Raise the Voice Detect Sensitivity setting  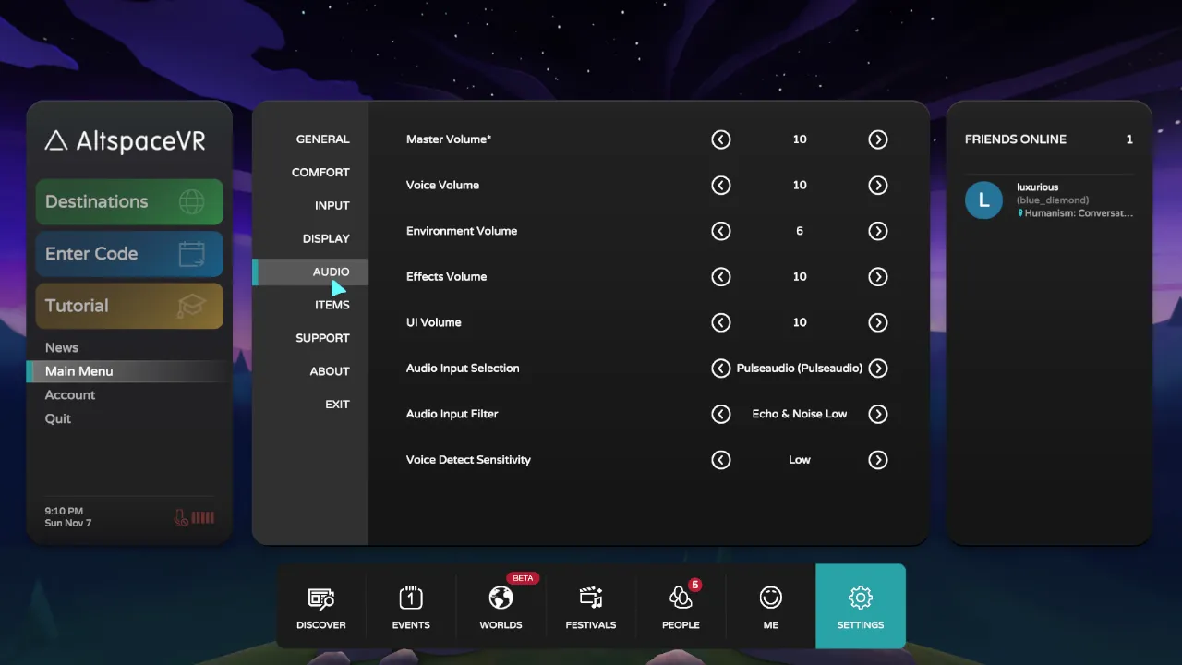click(x=878, y=460)
